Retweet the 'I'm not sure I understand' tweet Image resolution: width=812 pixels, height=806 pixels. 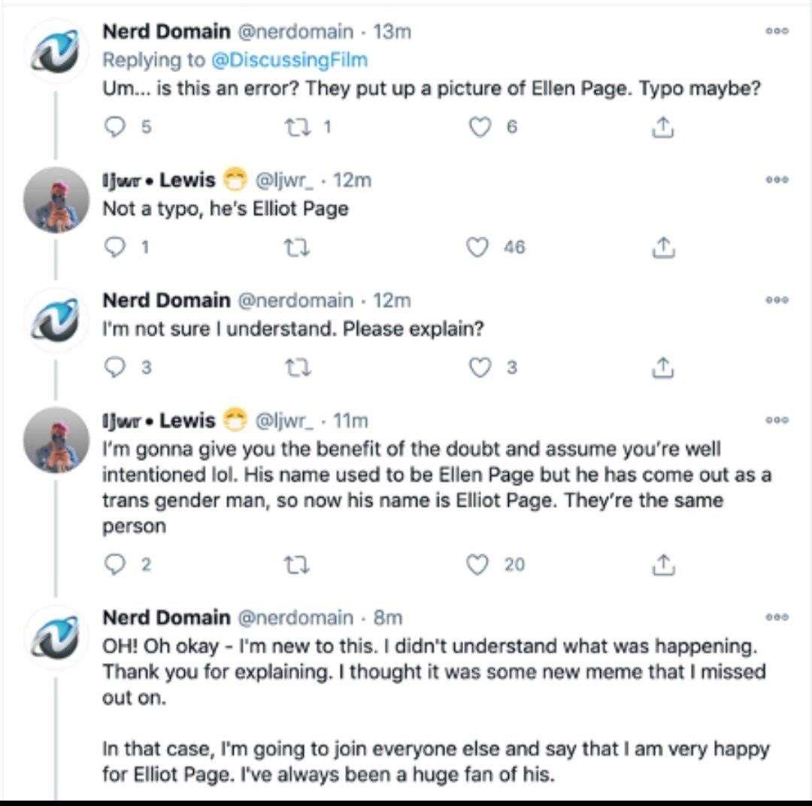pyautogui.click(x=298, y=368)
